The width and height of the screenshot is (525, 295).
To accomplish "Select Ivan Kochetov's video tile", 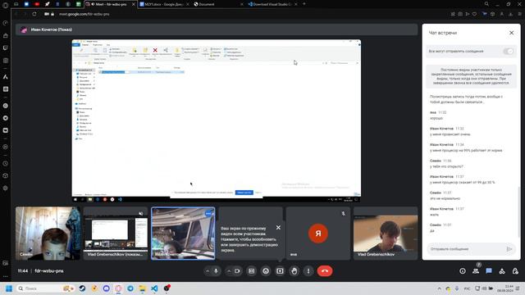I will pyautogui.click(x=183, y=233).
